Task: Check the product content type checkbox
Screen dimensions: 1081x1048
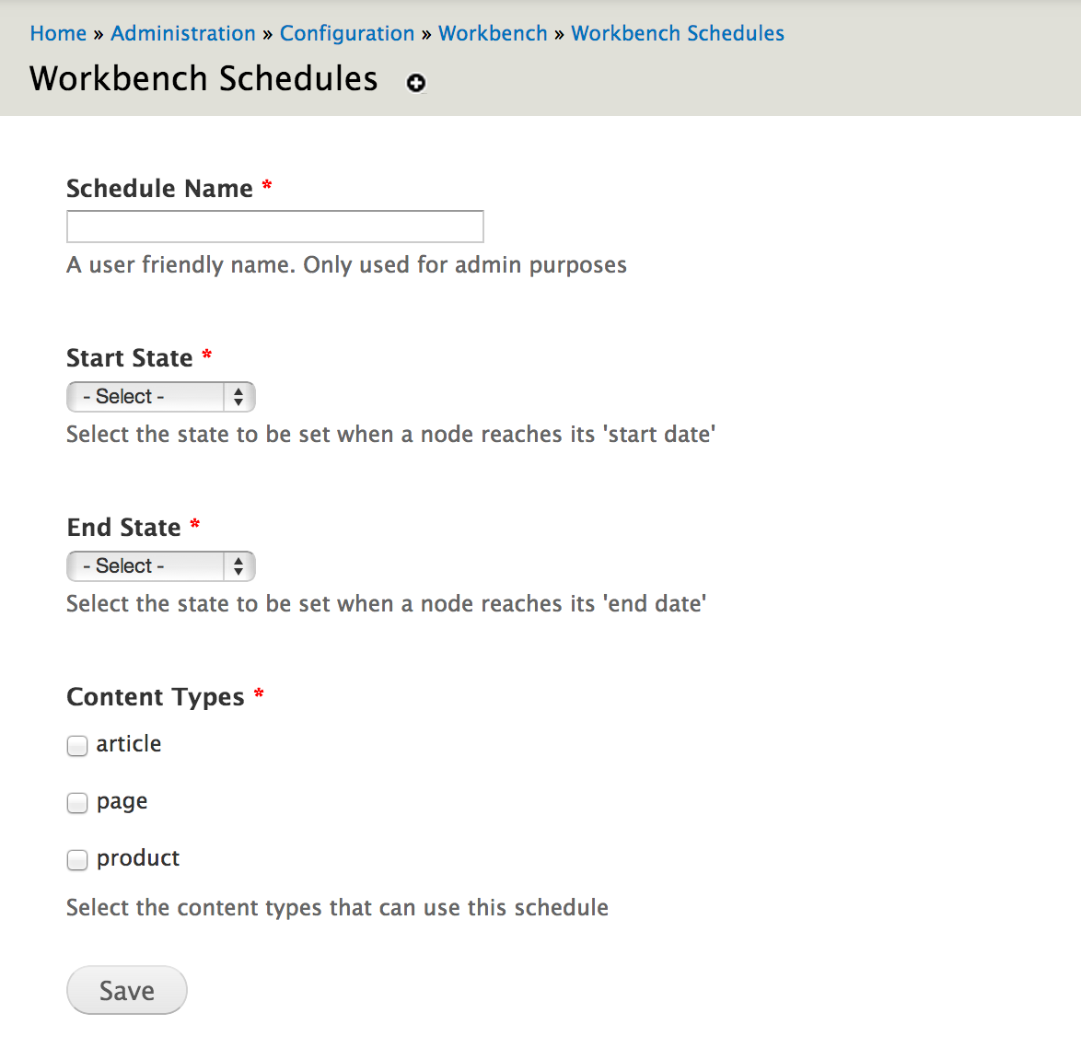Action: 77,860
